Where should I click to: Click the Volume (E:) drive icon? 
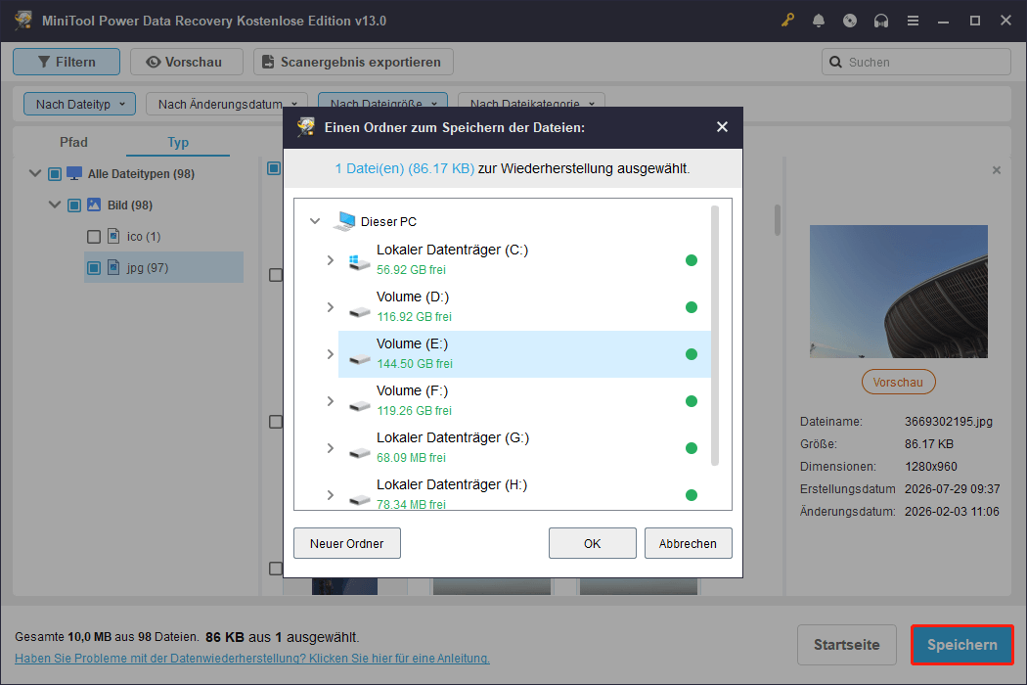(360, 358)
